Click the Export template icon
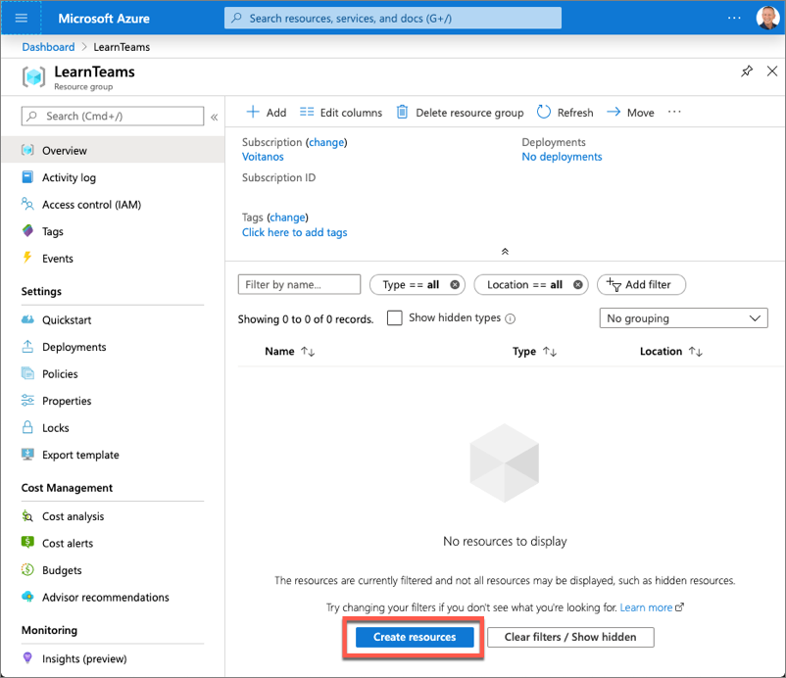The height and width of the screenshot is (678, 786). (27, 455)
